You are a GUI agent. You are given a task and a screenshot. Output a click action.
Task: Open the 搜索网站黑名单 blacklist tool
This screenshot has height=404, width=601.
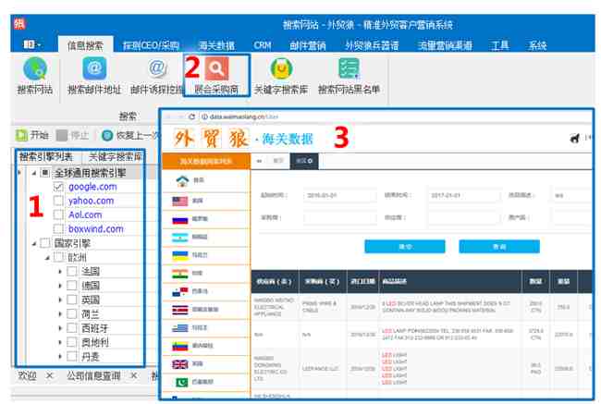click(349, 76)
